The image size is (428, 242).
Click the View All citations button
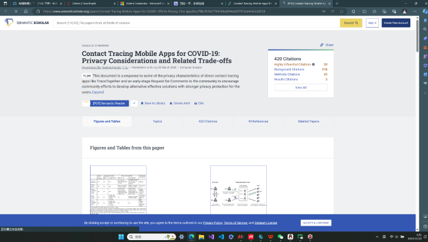pos(301,87)
